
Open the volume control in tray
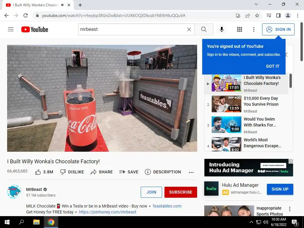[x=266, y=222]
